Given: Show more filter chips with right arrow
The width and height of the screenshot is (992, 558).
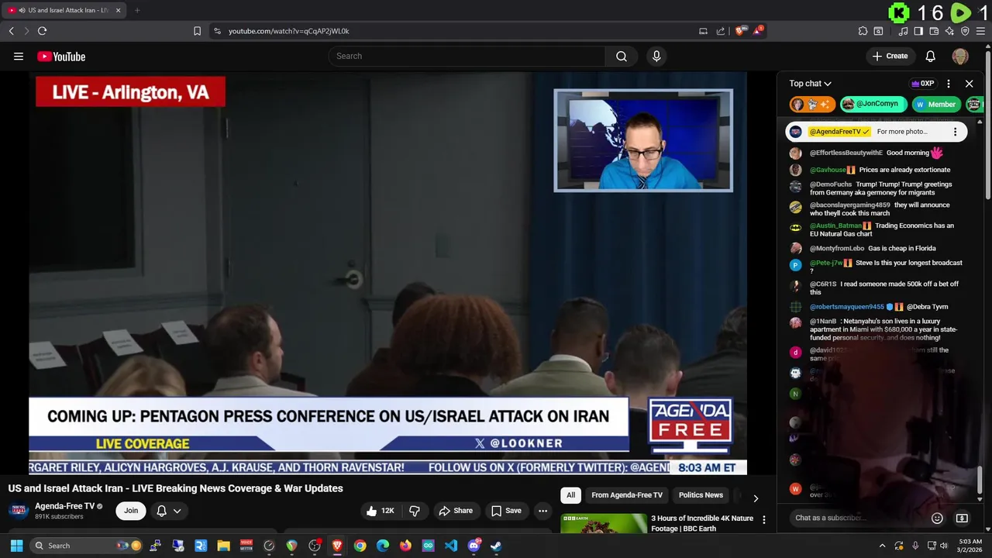Looking at the screenshot, I should click(x=756, y=498).
